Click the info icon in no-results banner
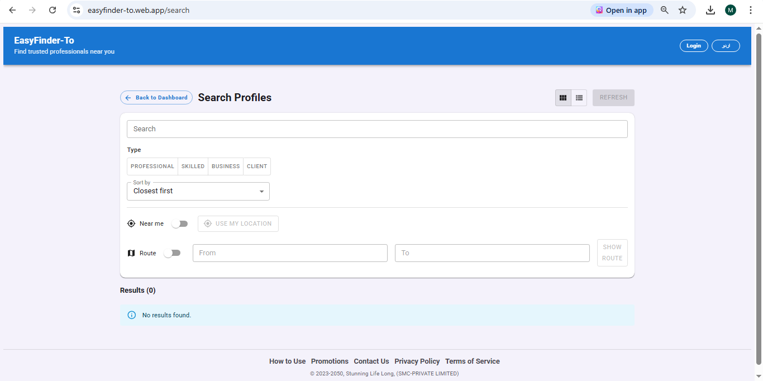The height and width of the screenshot is (381, 763). point(132,315)
